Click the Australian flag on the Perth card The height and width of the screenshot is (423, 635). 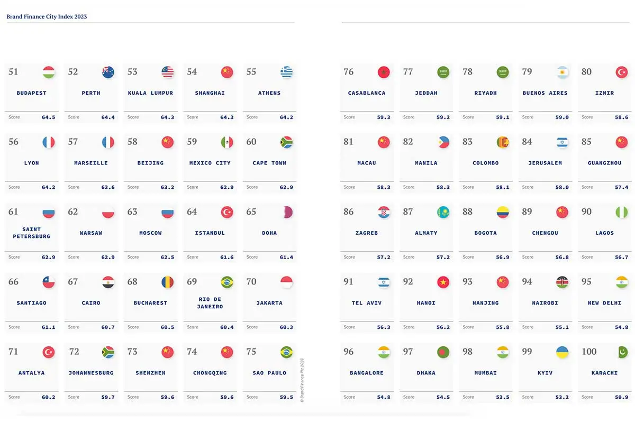point(108,72)
